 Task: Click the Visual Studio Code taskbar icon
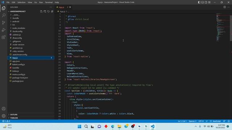[x=153, y=126]
